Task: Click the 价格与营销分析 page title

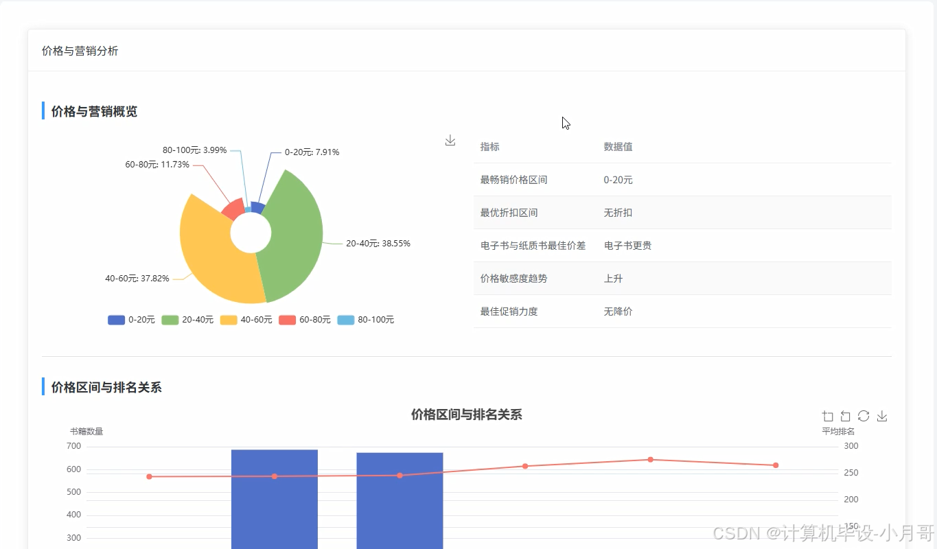Action: point(78,51)
